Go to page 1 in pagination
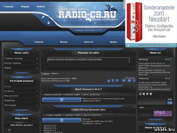Image resolution: width=177 pixels, height=133 pixels. point(109,81)
